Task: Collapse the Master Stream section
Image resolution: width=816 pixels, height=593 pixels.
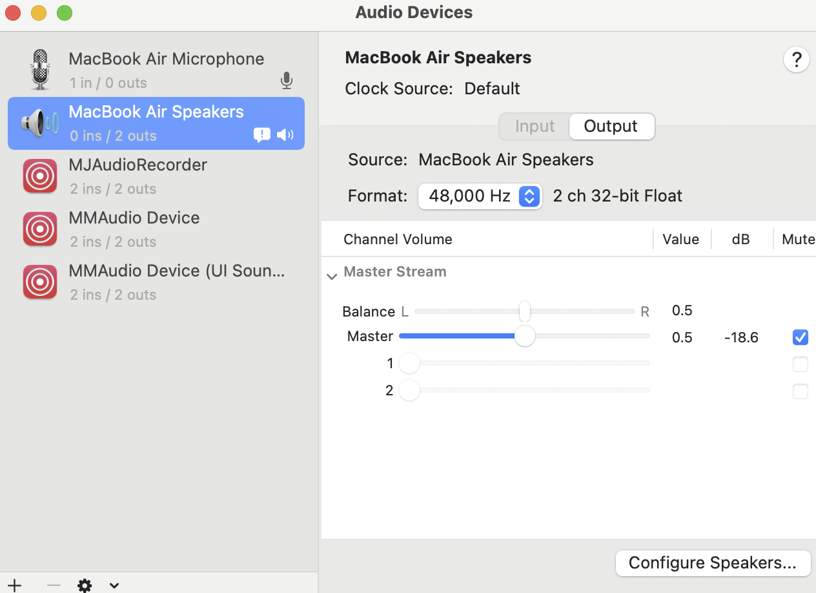Action: point(332,276)
